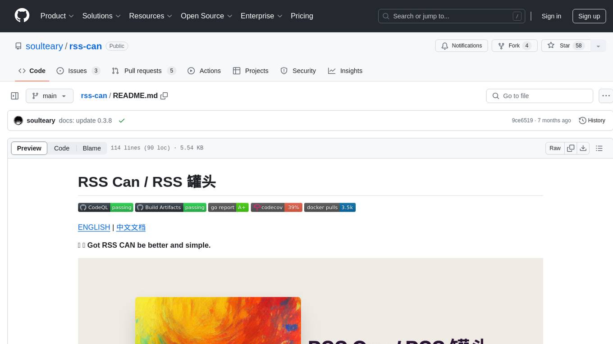
Task: Switch to the Security tab
Action: [298, 71]
